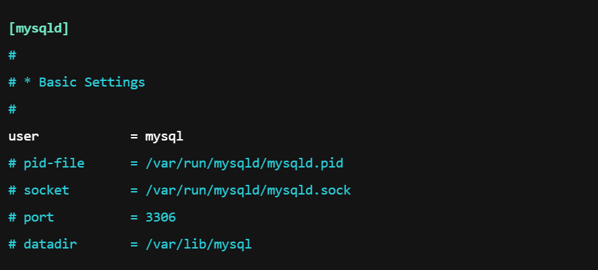The image size is (598, 270).
Task: Click the /var/lib/mysql path
Action: point(199,244)
